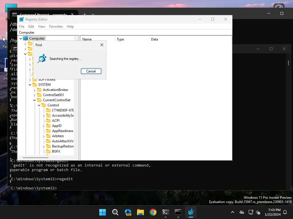The width and height of the screenshot is (293, 219).
Task: Expand the AccessibilitySe key
Action: click(43, 116)
